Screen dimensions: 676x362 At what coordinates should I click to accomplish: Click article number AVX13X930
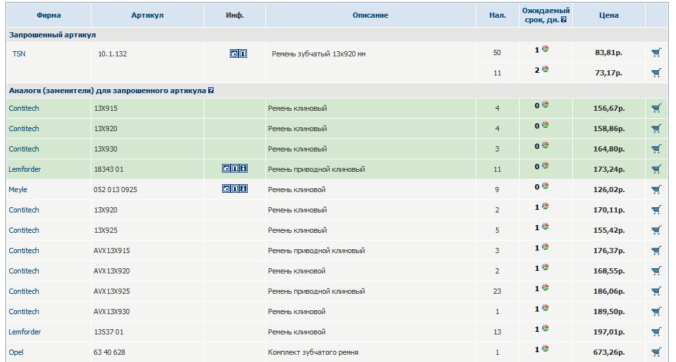(112, 312)
